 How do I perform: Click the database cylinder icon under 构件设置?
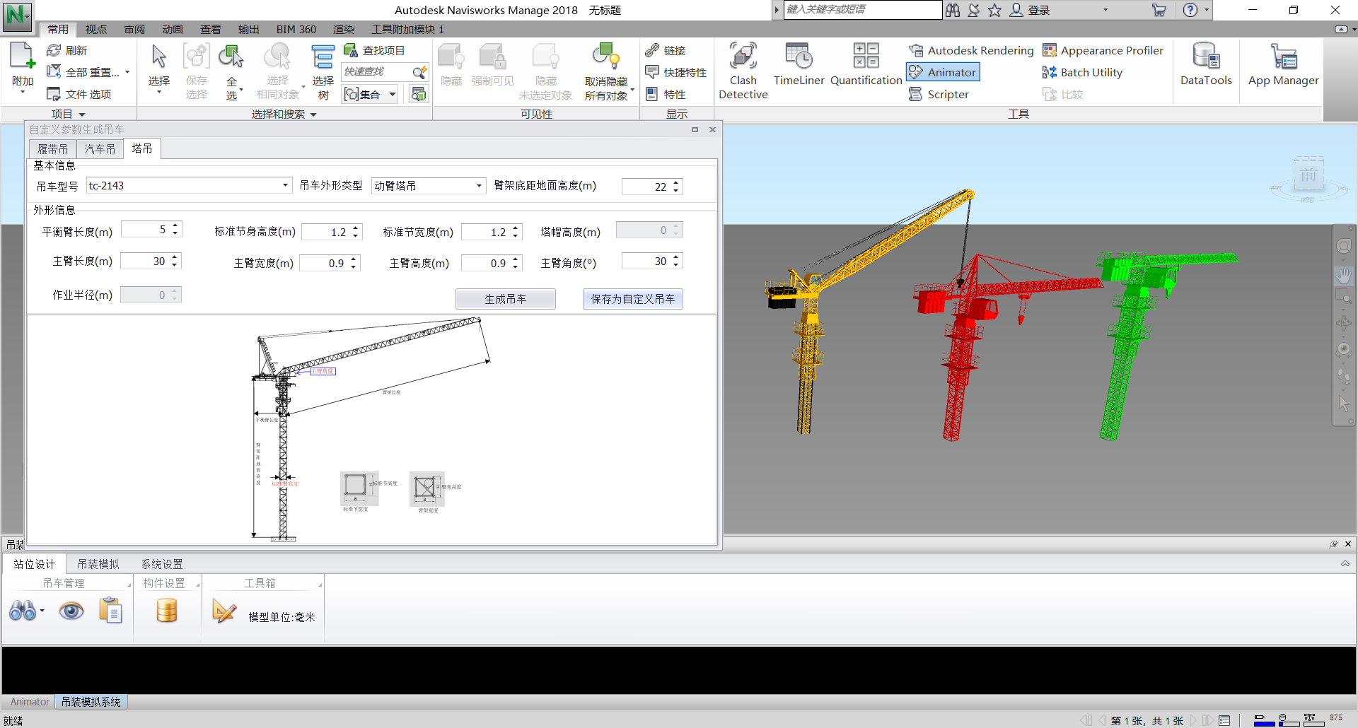point(167,611)
